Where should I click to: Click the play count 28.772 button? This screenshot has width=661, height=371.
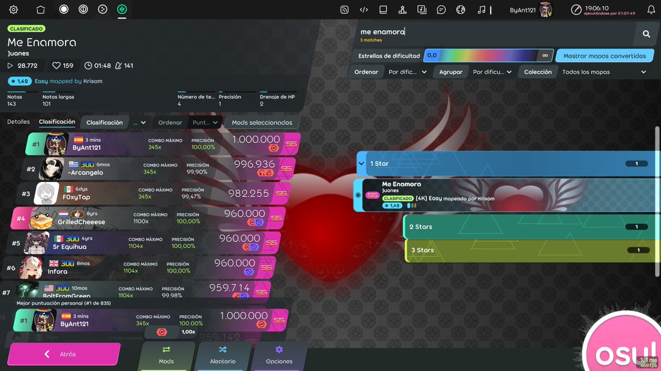[x=23, y=65]
